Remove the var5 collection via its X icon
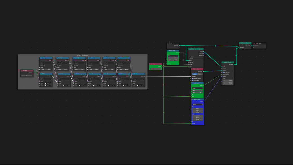 tap(99, 85)
